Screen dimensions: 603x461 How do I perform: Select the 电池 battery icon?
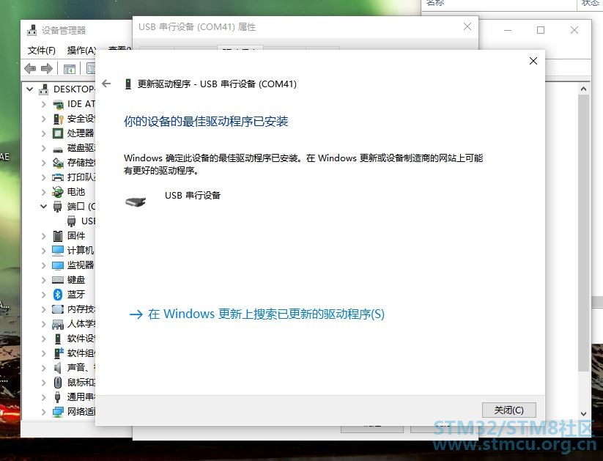point(58,192)
